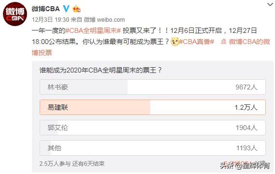Click the 微博CBA profile avatar
Screen dimensions: 275x174
(15, 14)
